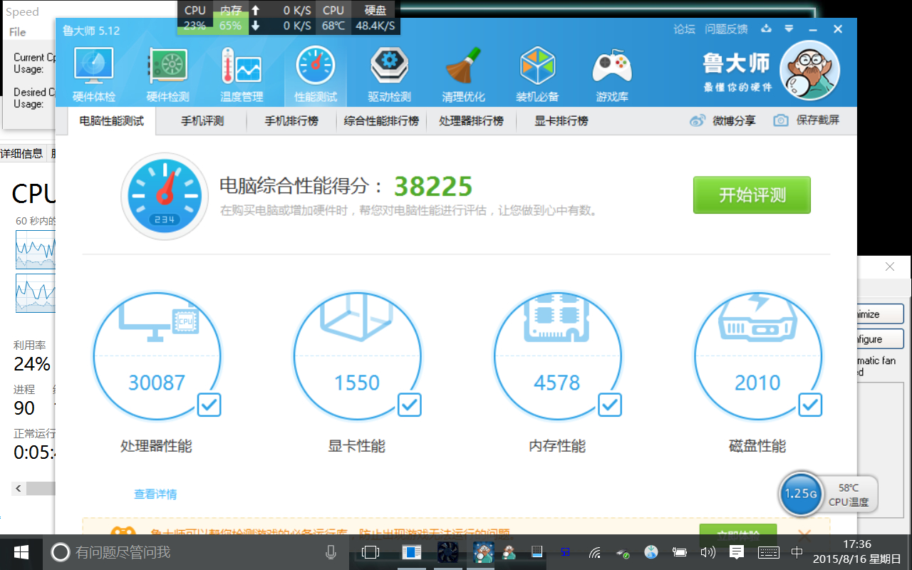
Task: Switch to Task Manager's 详细信息 tab
Action: click(x=22, y=153)
